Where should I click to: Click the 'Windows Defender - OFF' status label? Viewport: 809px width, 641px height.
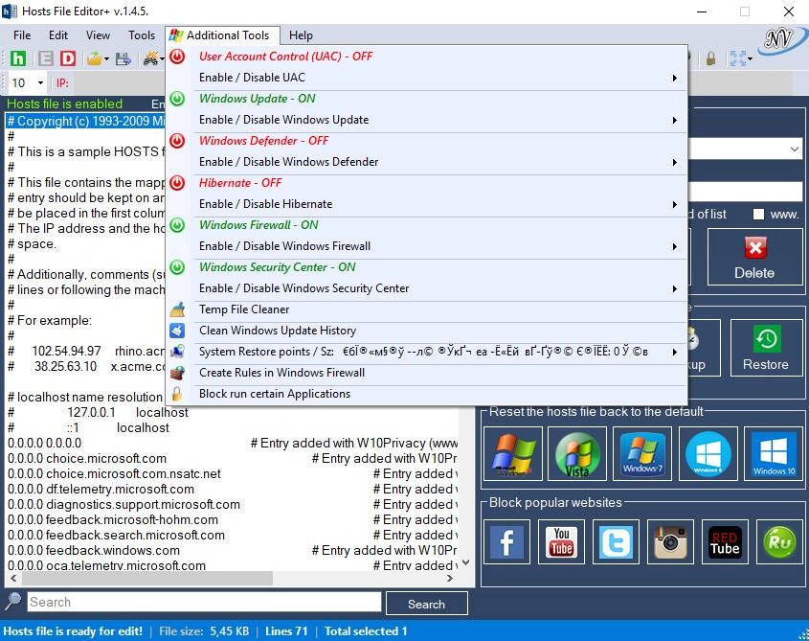coord(263,141)
